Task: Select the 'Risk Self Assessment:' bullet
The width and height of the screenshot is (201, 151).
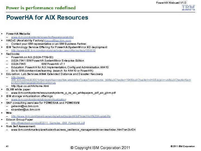Action: click(21, 126)
